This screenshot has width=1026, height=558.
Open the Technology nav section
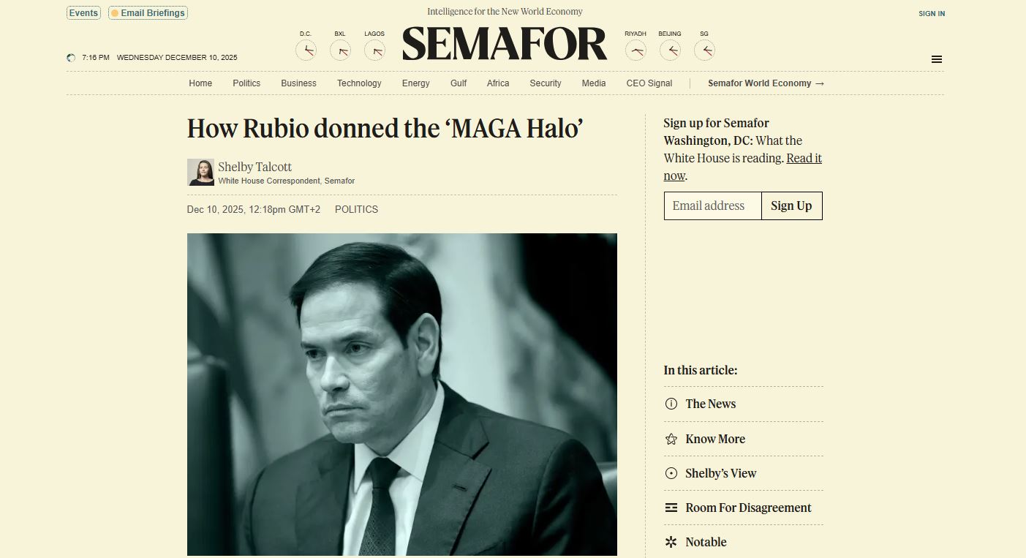pos(359,83)
